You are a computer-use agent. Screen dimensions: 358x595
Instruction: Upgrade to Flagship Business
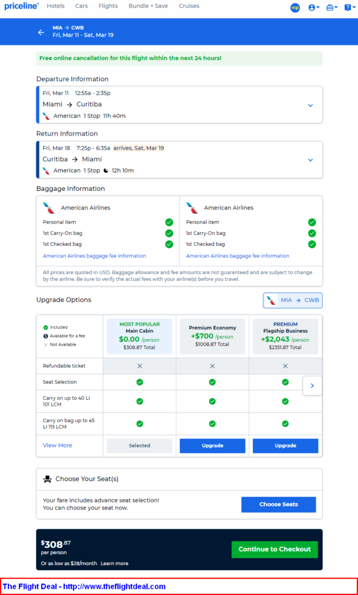(285, 446)
